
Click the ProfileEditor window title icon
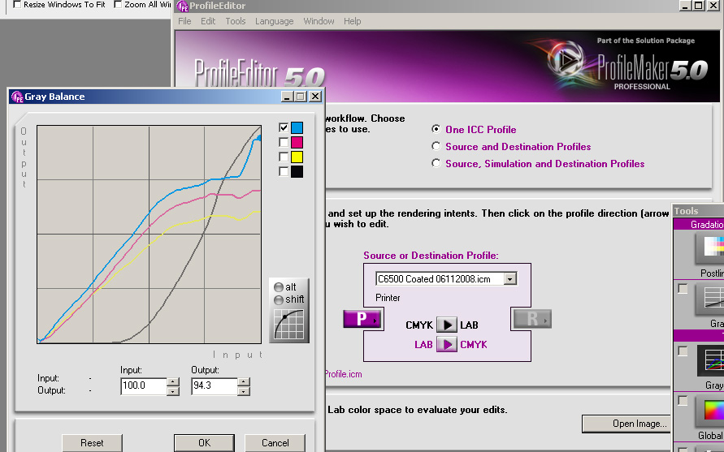coord(183,6)
